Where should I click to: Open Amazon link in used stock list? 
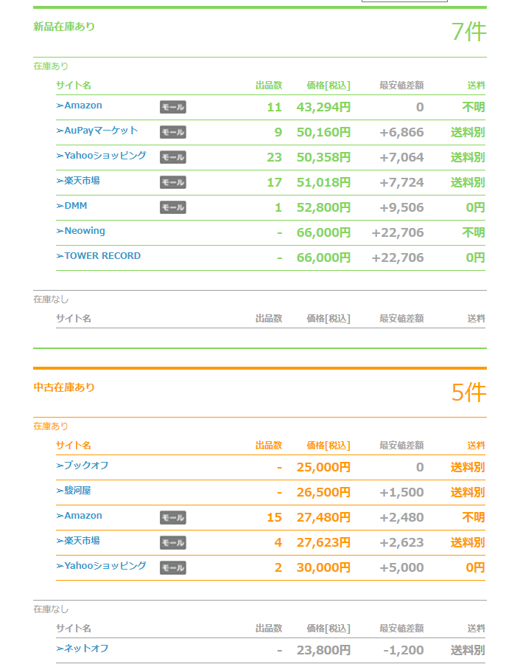(80, 516)
